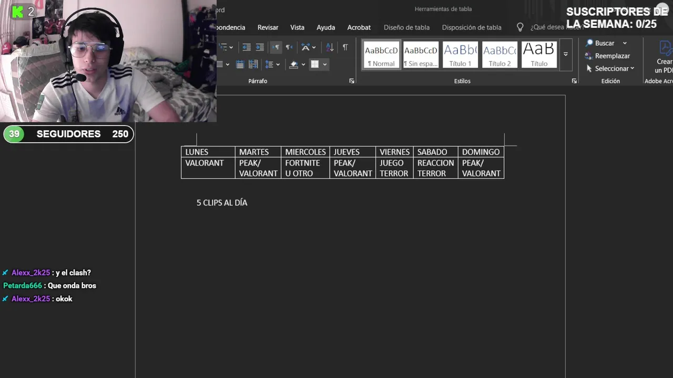Click the Petarda666 chat username

click(x=22, y=286)
